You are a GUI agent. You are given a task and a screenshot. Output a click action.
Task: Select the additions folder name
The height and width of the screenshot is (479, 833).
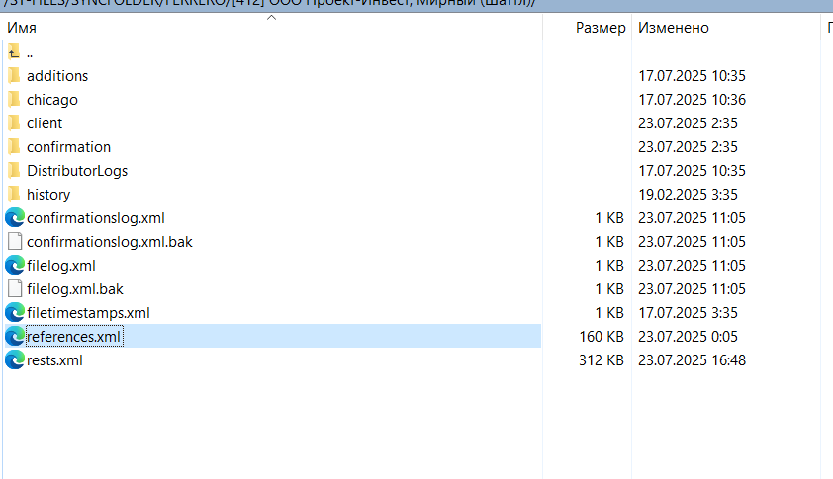click(x=57, y=76)
